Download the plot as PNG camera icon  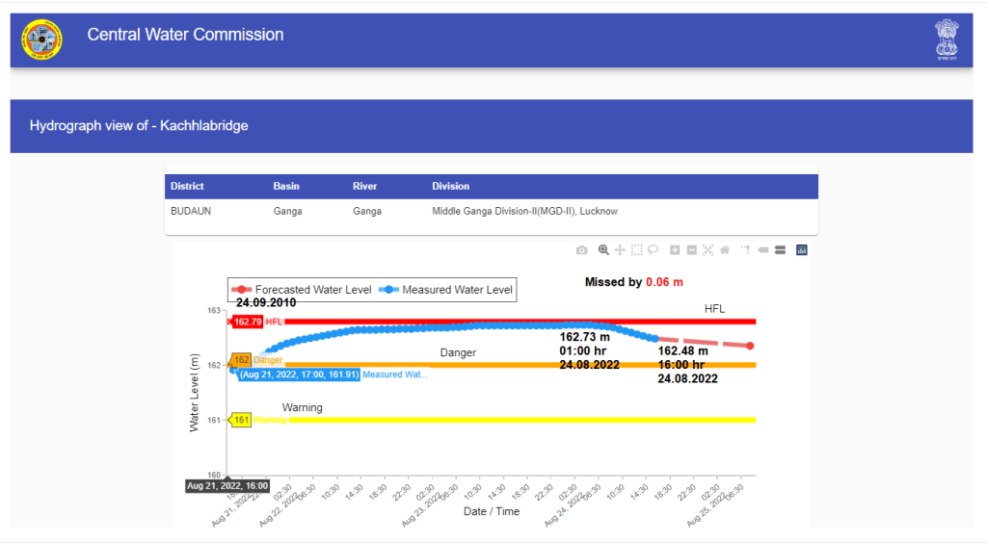click(581, 250)
